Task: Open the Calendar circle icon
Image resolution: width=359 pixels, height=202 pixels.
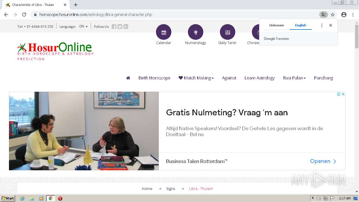Action: [x=164, y=32]
